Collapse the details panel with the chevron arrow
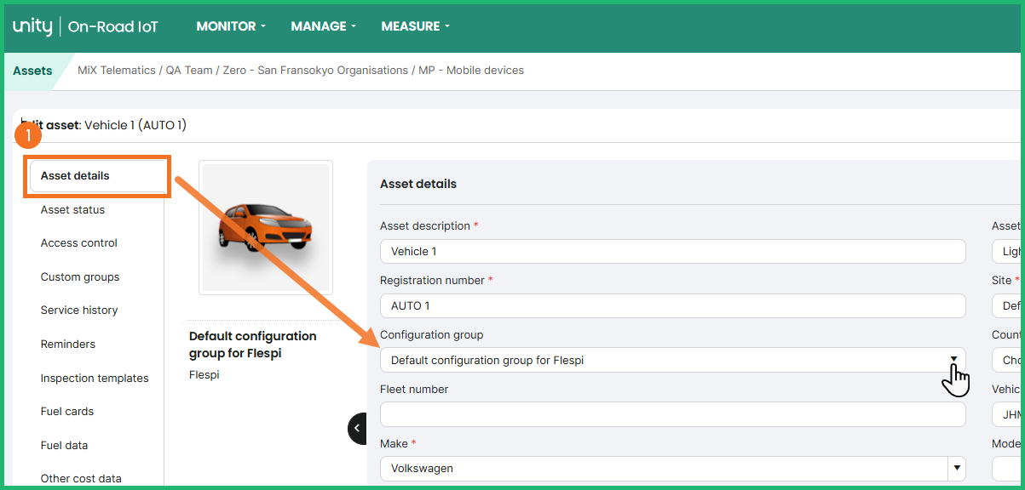 357,429
